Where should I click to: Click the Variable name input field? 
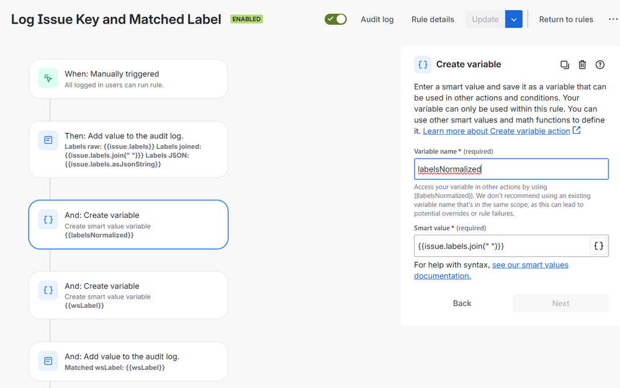click(511, 169)
